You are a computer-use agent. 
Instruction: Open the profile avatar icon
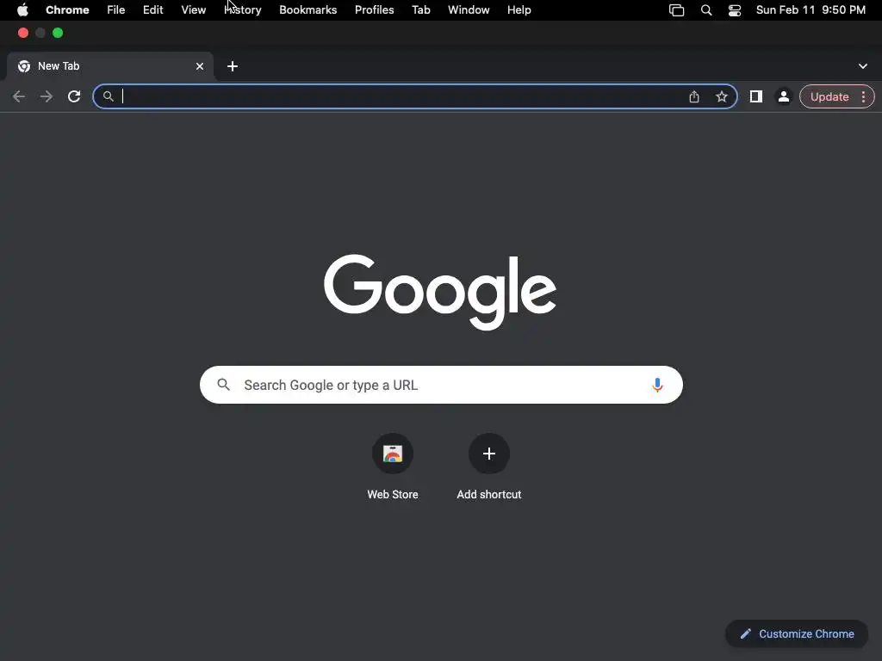coord(784,96)
